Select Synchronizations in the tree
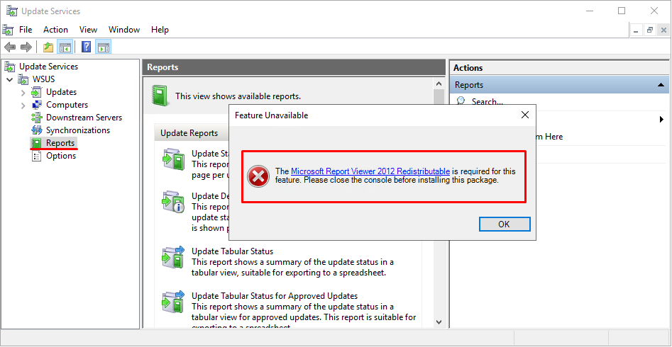This screenshot has height=347, width=672. (78, 130)
